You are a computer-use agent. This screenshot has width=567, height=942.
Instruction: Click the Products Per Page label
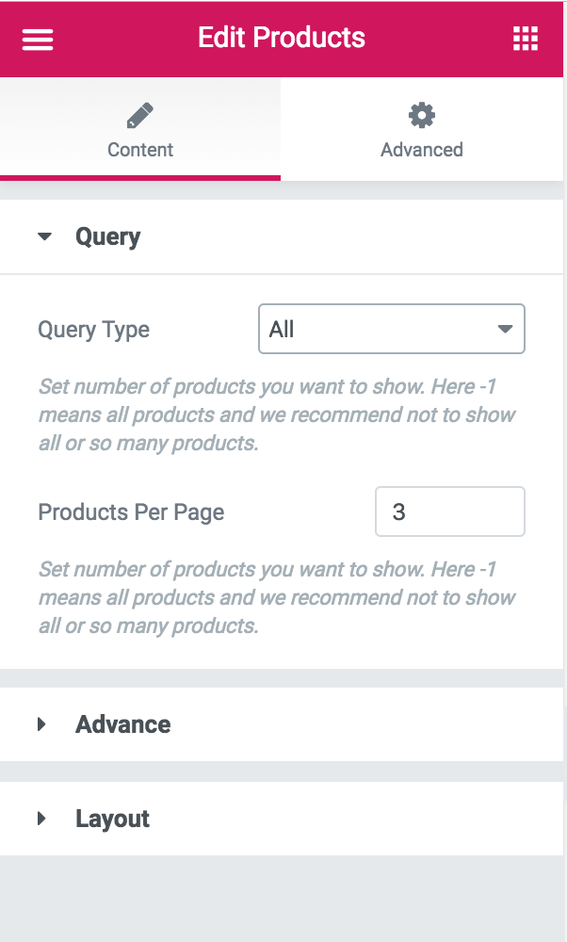[x=131, y=512]
